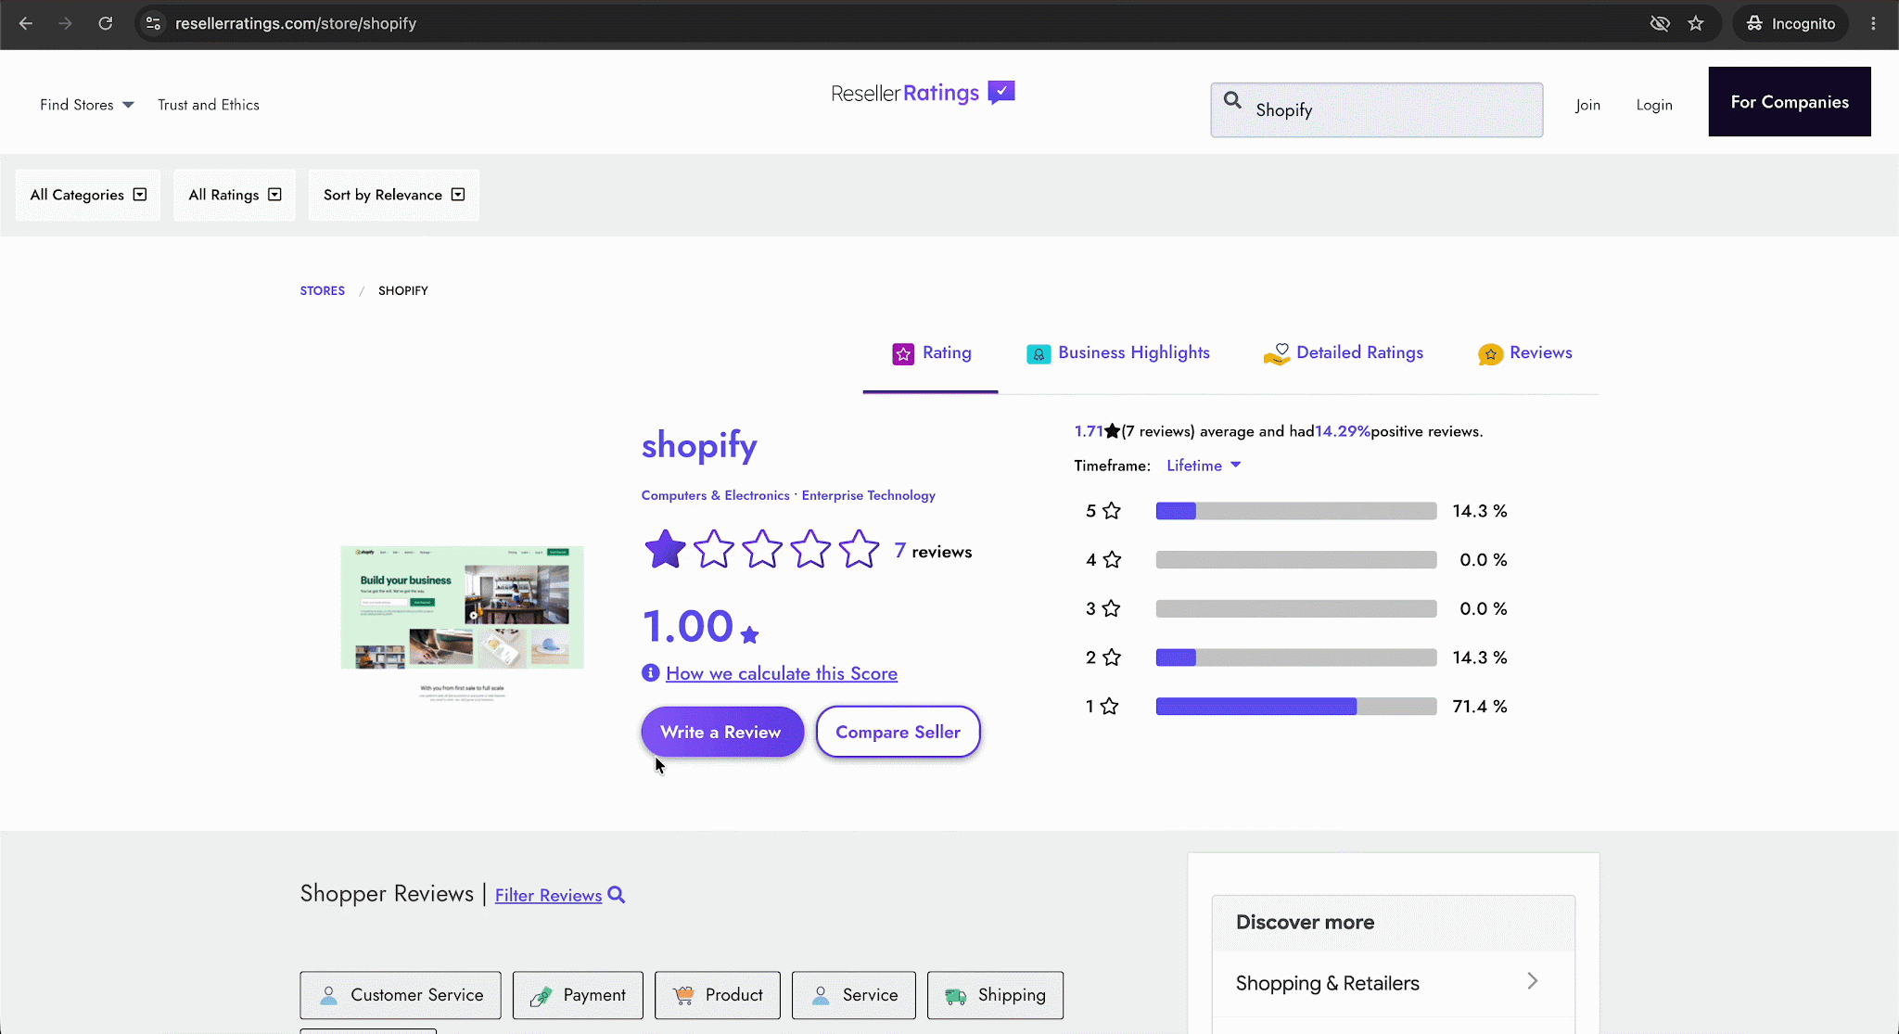The image size is (1899, 1034).
Task: Click the 2-star rating progress bar
Action: point(1296,657)
